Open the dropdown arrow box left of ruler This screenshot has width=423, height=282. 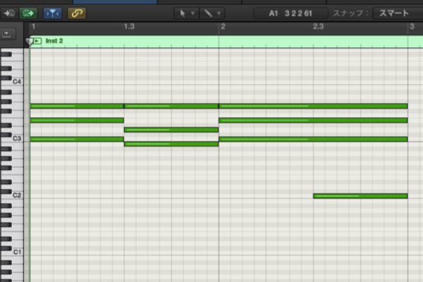tap(6, 34)
